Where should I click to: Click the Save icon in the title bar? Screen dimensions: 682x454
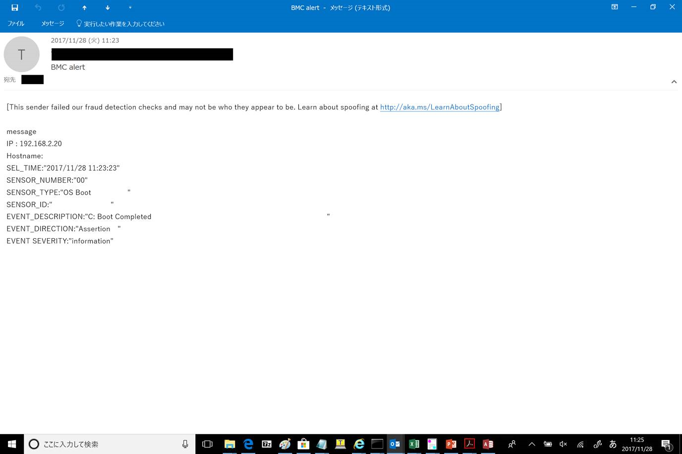pos(15,7)
